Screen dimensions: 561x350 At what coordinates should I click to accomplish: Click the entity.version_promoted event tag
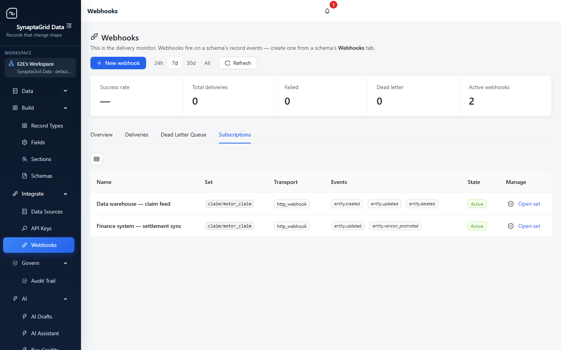click(395, 226)
